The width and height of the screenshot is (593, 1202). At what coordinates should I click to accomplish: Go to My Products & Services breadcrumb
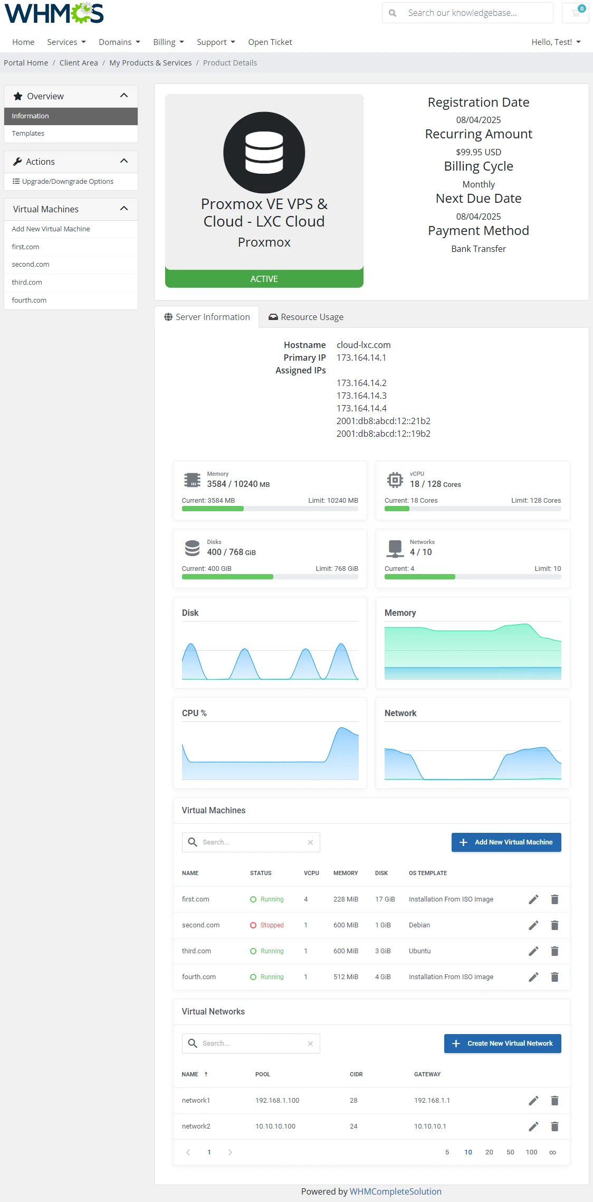point(150,63)
